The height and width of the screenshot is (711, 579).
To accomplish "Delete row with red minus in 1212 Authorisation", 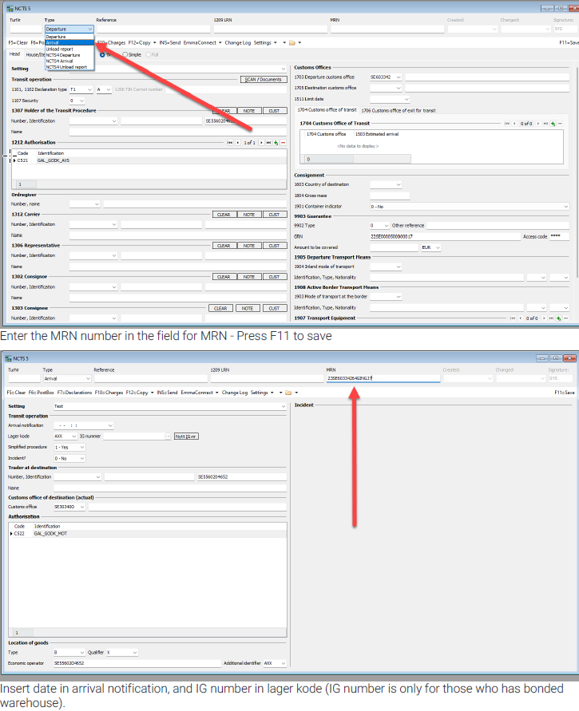I will pos(283,142).
